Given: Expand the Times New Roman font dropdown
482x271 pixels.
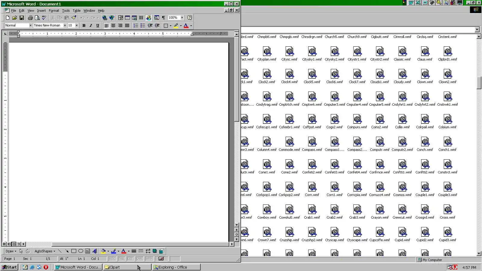Looking at the screenshot, I should pos(65,26).
